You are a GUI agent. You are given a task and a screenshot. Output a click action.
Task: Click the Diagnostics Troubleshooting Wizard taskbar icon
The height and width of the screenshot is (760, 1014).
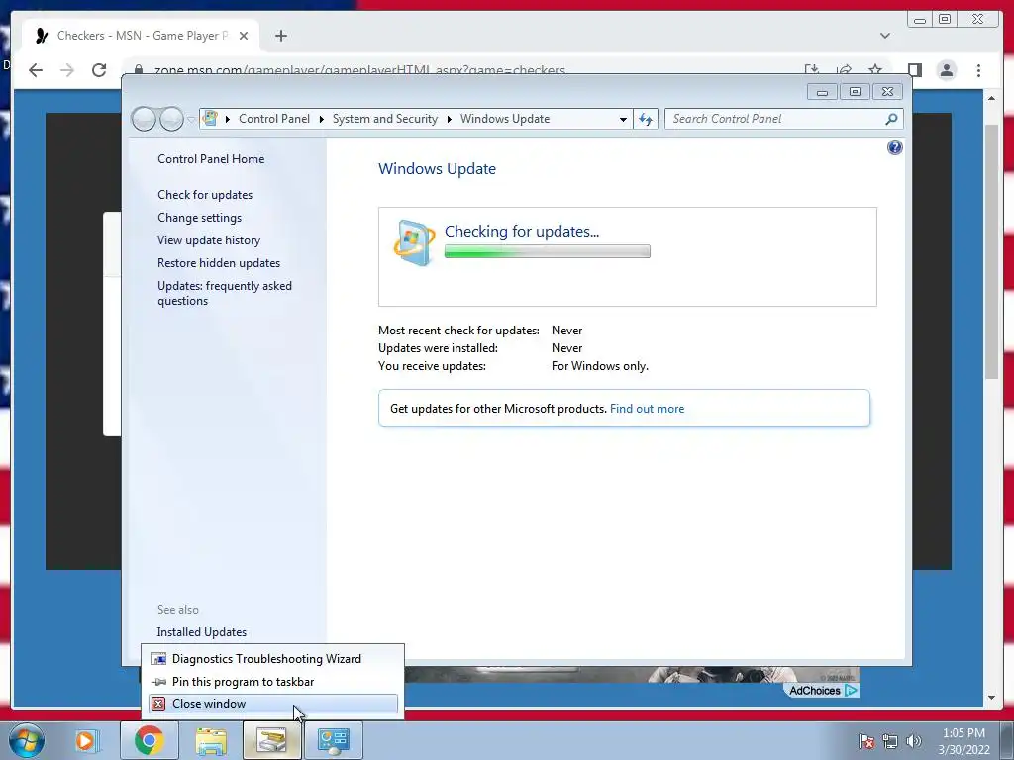click(271, 740)
